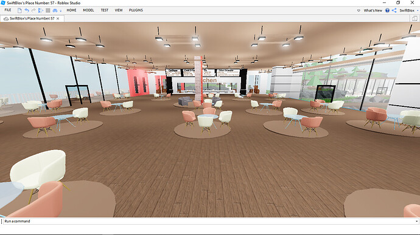The image size is (420, 235).
Task: Click the Run a command input field
Action: point(209,222)
